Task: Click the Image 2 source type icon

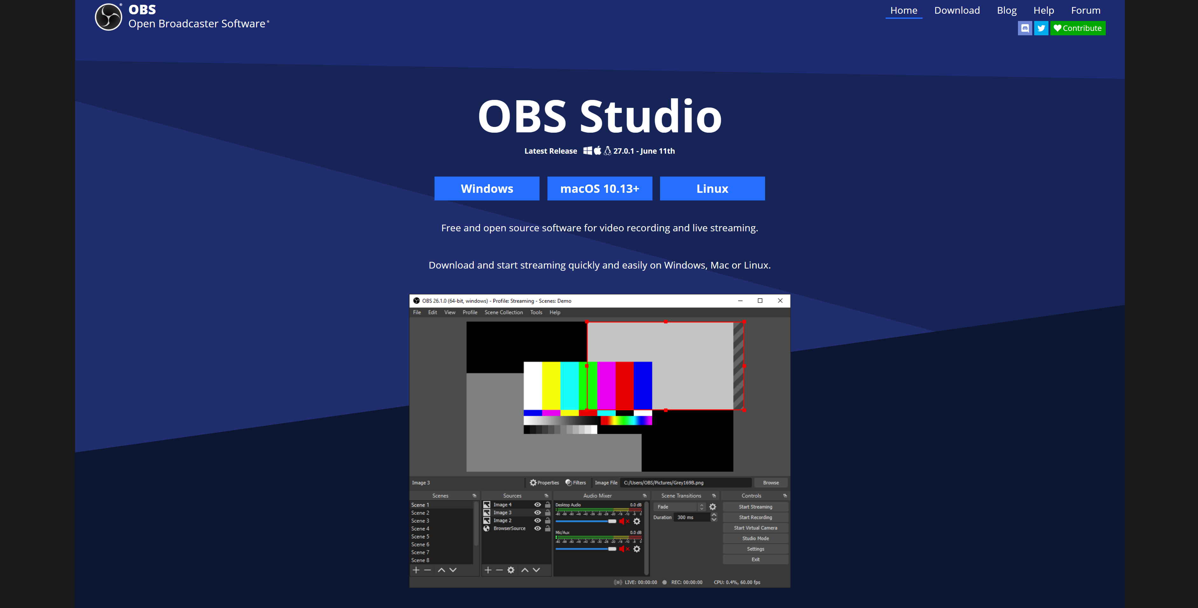Action: point(486,521)
